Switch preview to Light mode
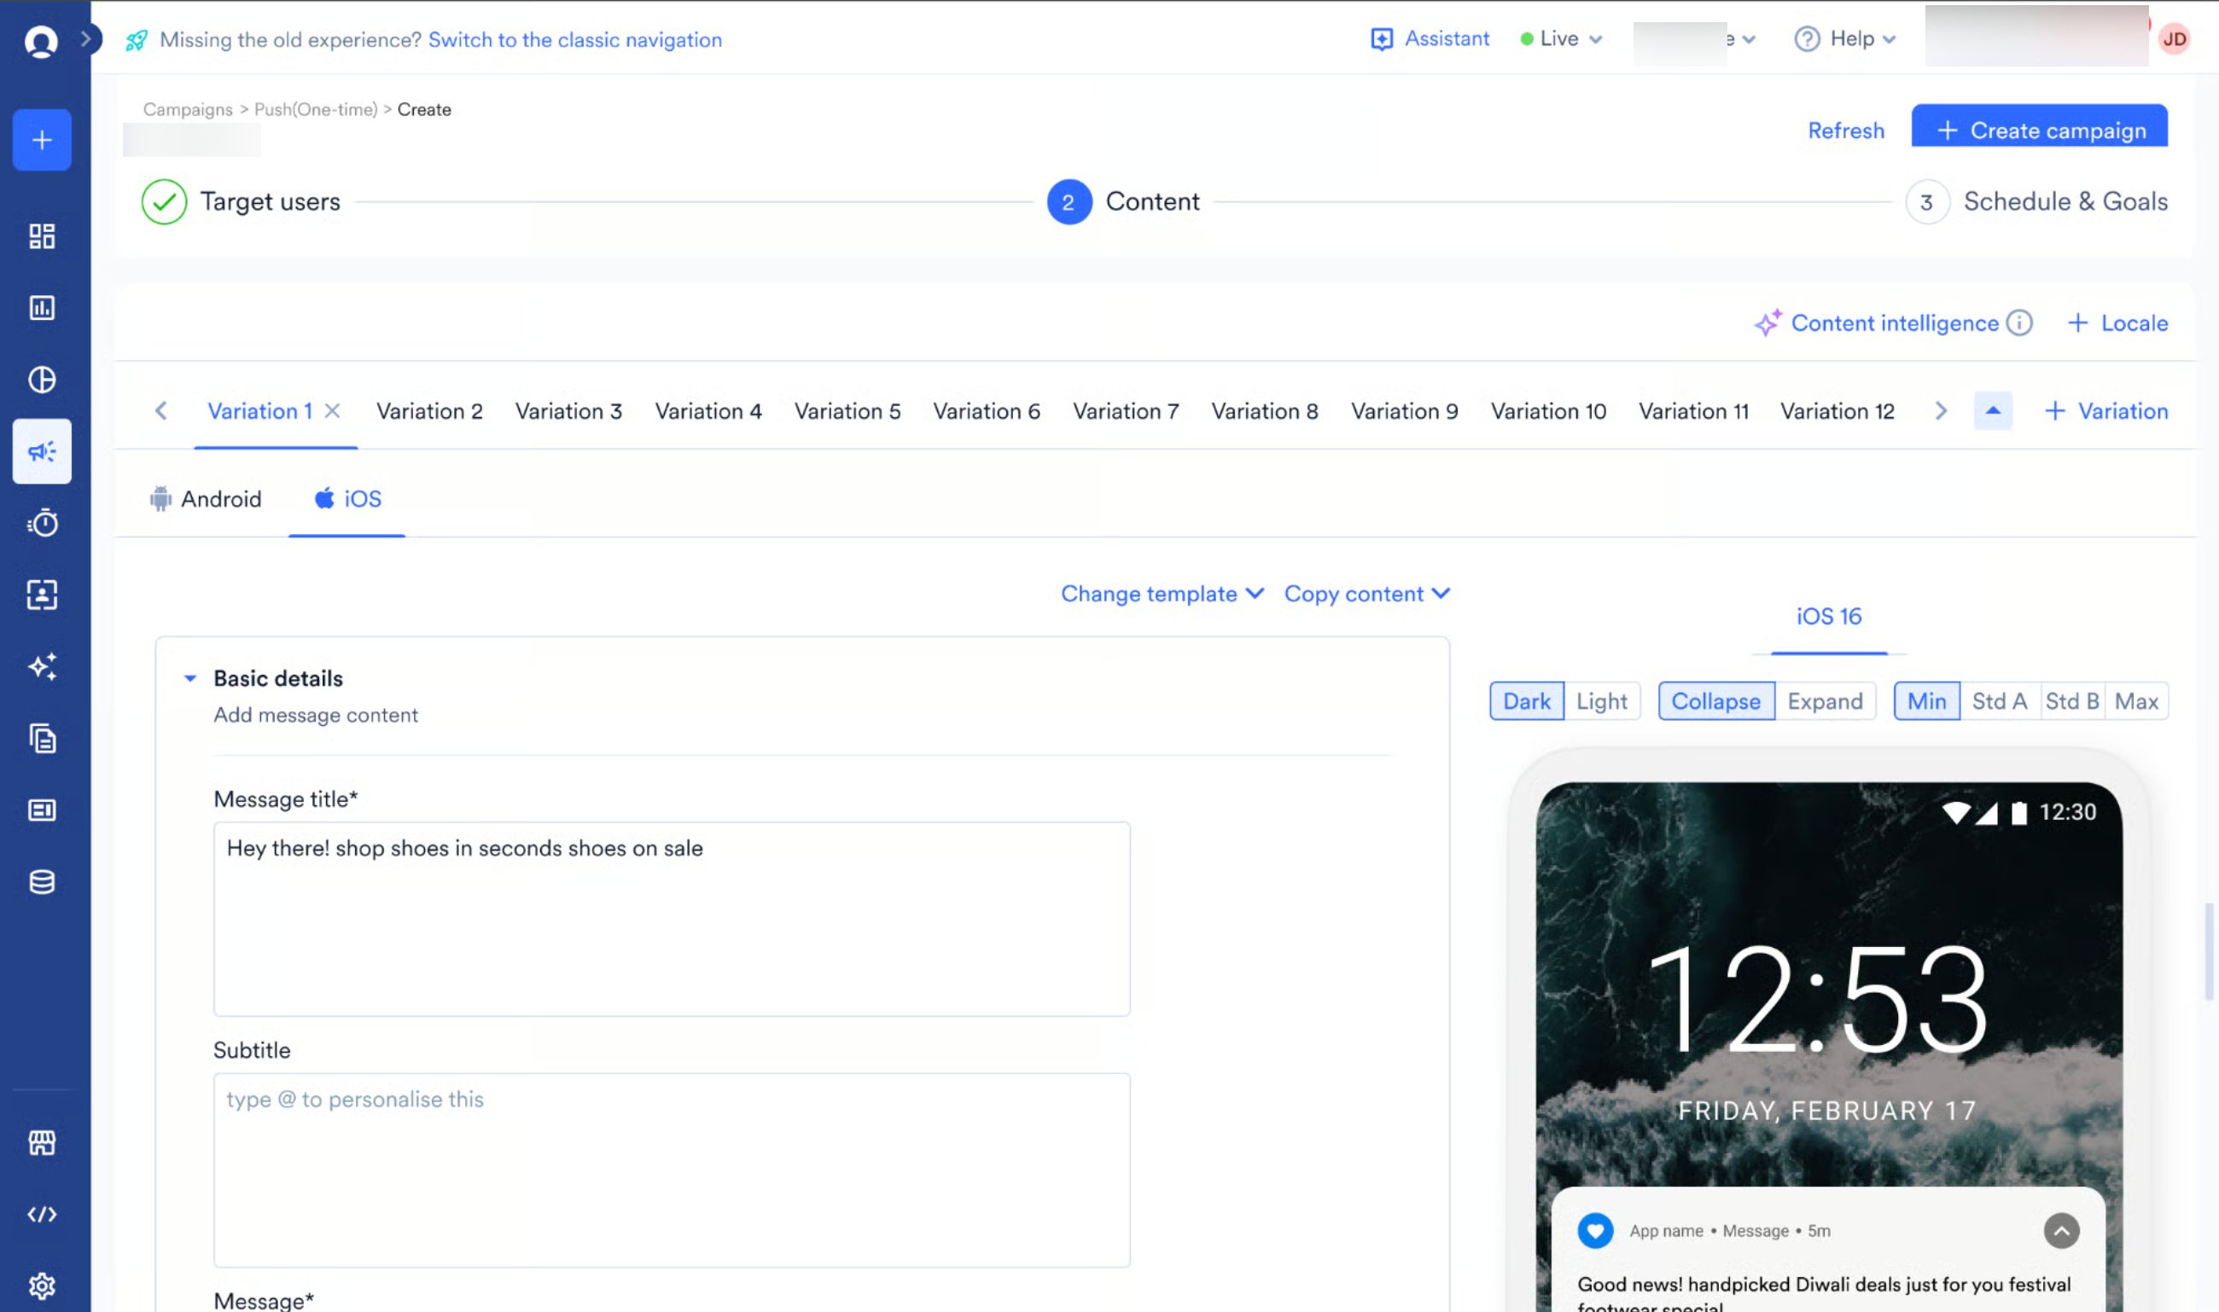Screen dimensions: 2219x1312 [x=1602, y=701]
